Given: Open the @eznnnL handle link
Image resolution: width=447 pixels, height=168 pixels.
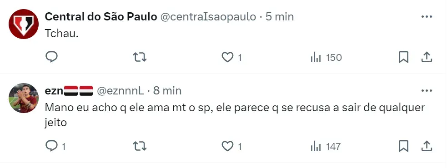Looking at the screenshot, I should 121,91.
